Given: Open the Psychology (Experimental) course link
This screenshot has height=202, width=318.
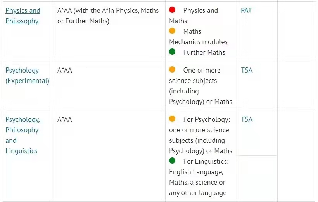Looking at the screenshot, I should (x=28, y=76).
